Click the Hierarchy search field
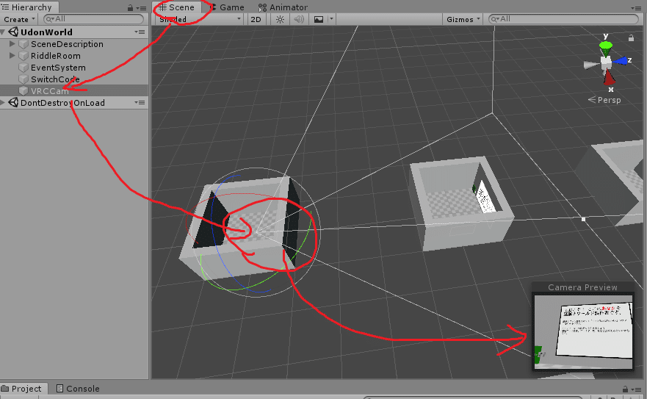Viewport: 647px width, 399px height. coord(94,19)
